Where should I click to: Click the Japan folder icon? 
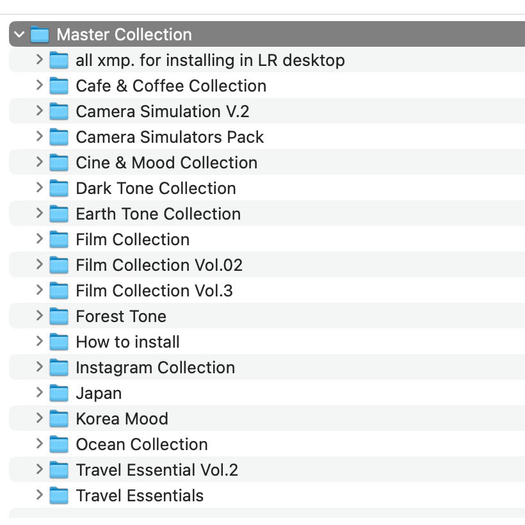pos(59,393)
